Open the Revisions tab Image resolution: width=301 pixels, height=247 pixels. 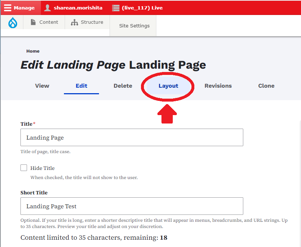coord(218,85)
